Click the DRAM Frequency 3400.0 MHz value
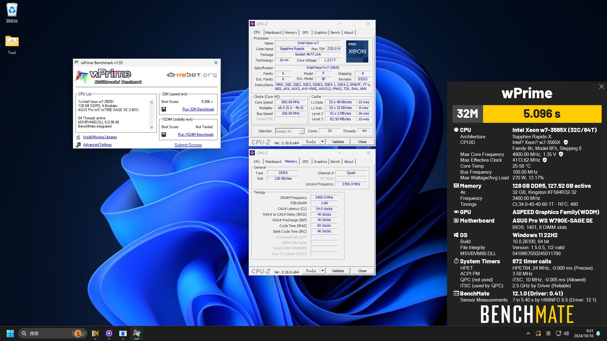This screenshot has height=341, width=607. pos(324,197)
